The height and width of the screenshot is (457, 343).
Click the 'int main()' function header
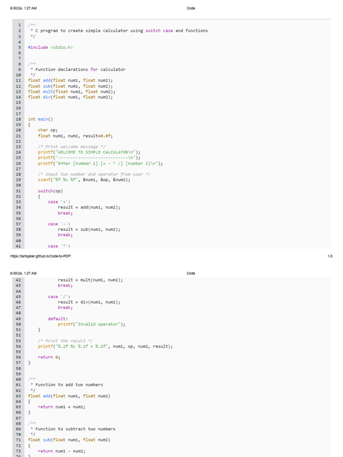pyautogui.click(x=40, y=119)
